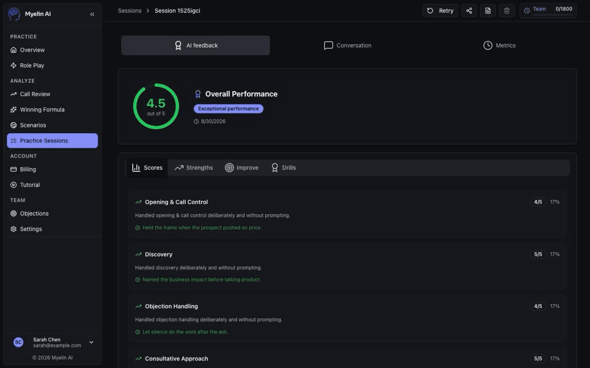
Task: Open Tutorial in the sidebar
Action: pyautogui.click(x=52, y=185)
